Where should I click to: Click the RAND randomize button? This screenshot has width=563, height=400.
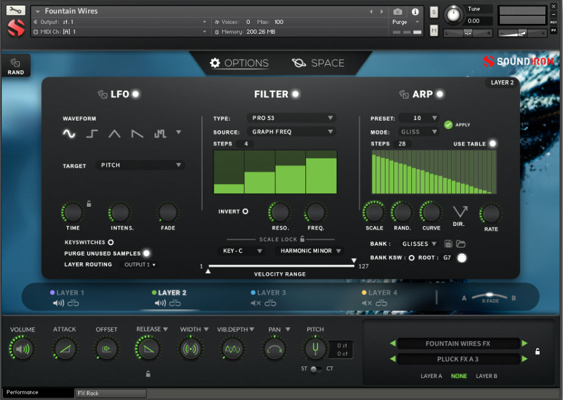pos(16,66)
